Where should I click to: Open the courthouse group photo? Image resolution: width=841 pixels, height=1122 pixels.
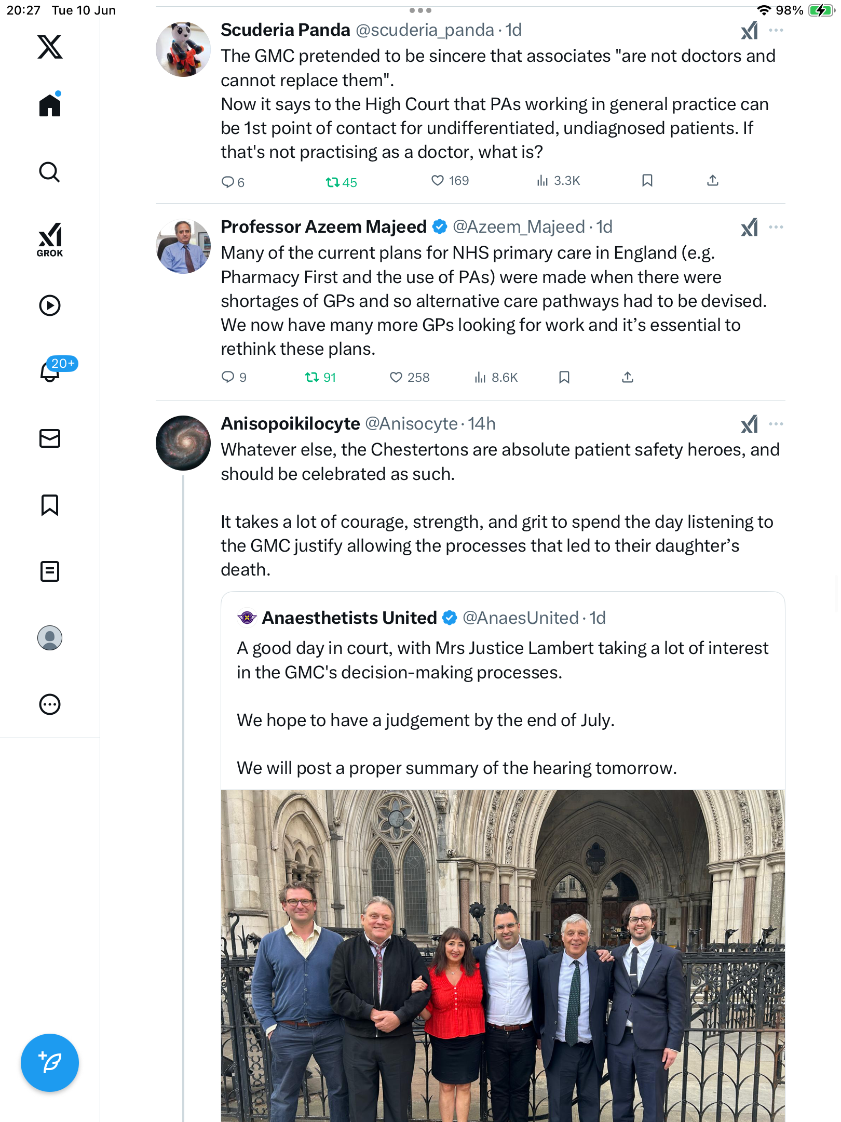(x=503, y=956)
